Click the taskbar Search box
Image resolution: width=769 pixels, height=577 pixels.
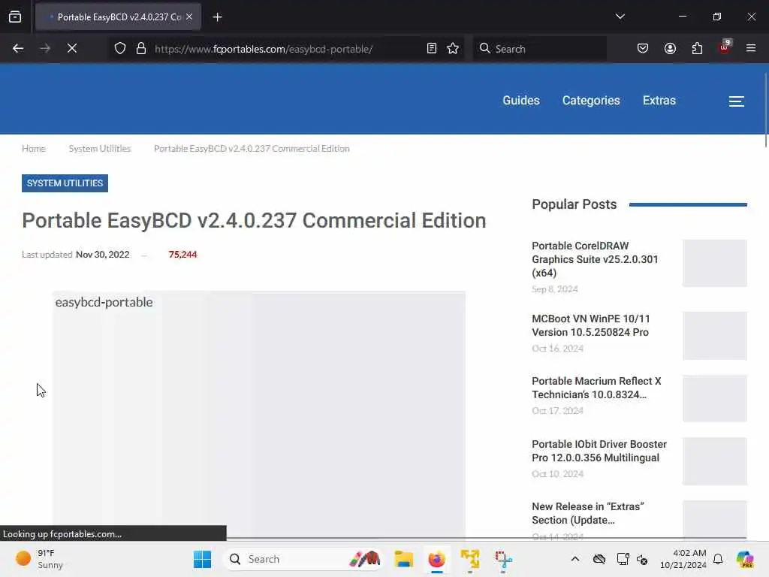pos(303,559)
